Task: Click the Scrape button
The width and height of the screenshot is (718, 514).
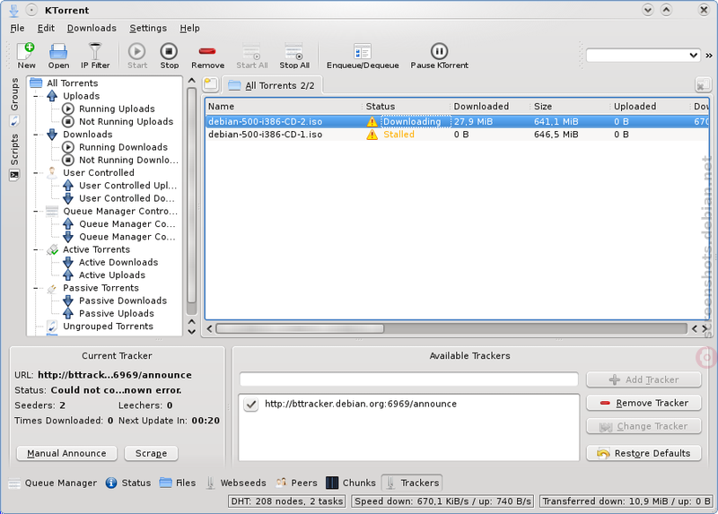Action: (151, 454)
